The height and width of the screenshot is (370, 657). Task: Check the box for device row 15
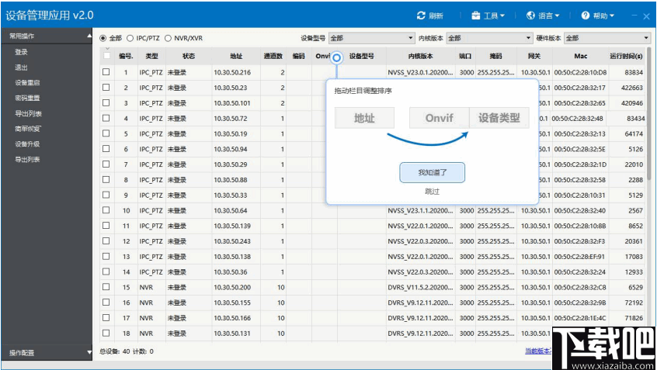pyautogui.click(x=106, y=287)
